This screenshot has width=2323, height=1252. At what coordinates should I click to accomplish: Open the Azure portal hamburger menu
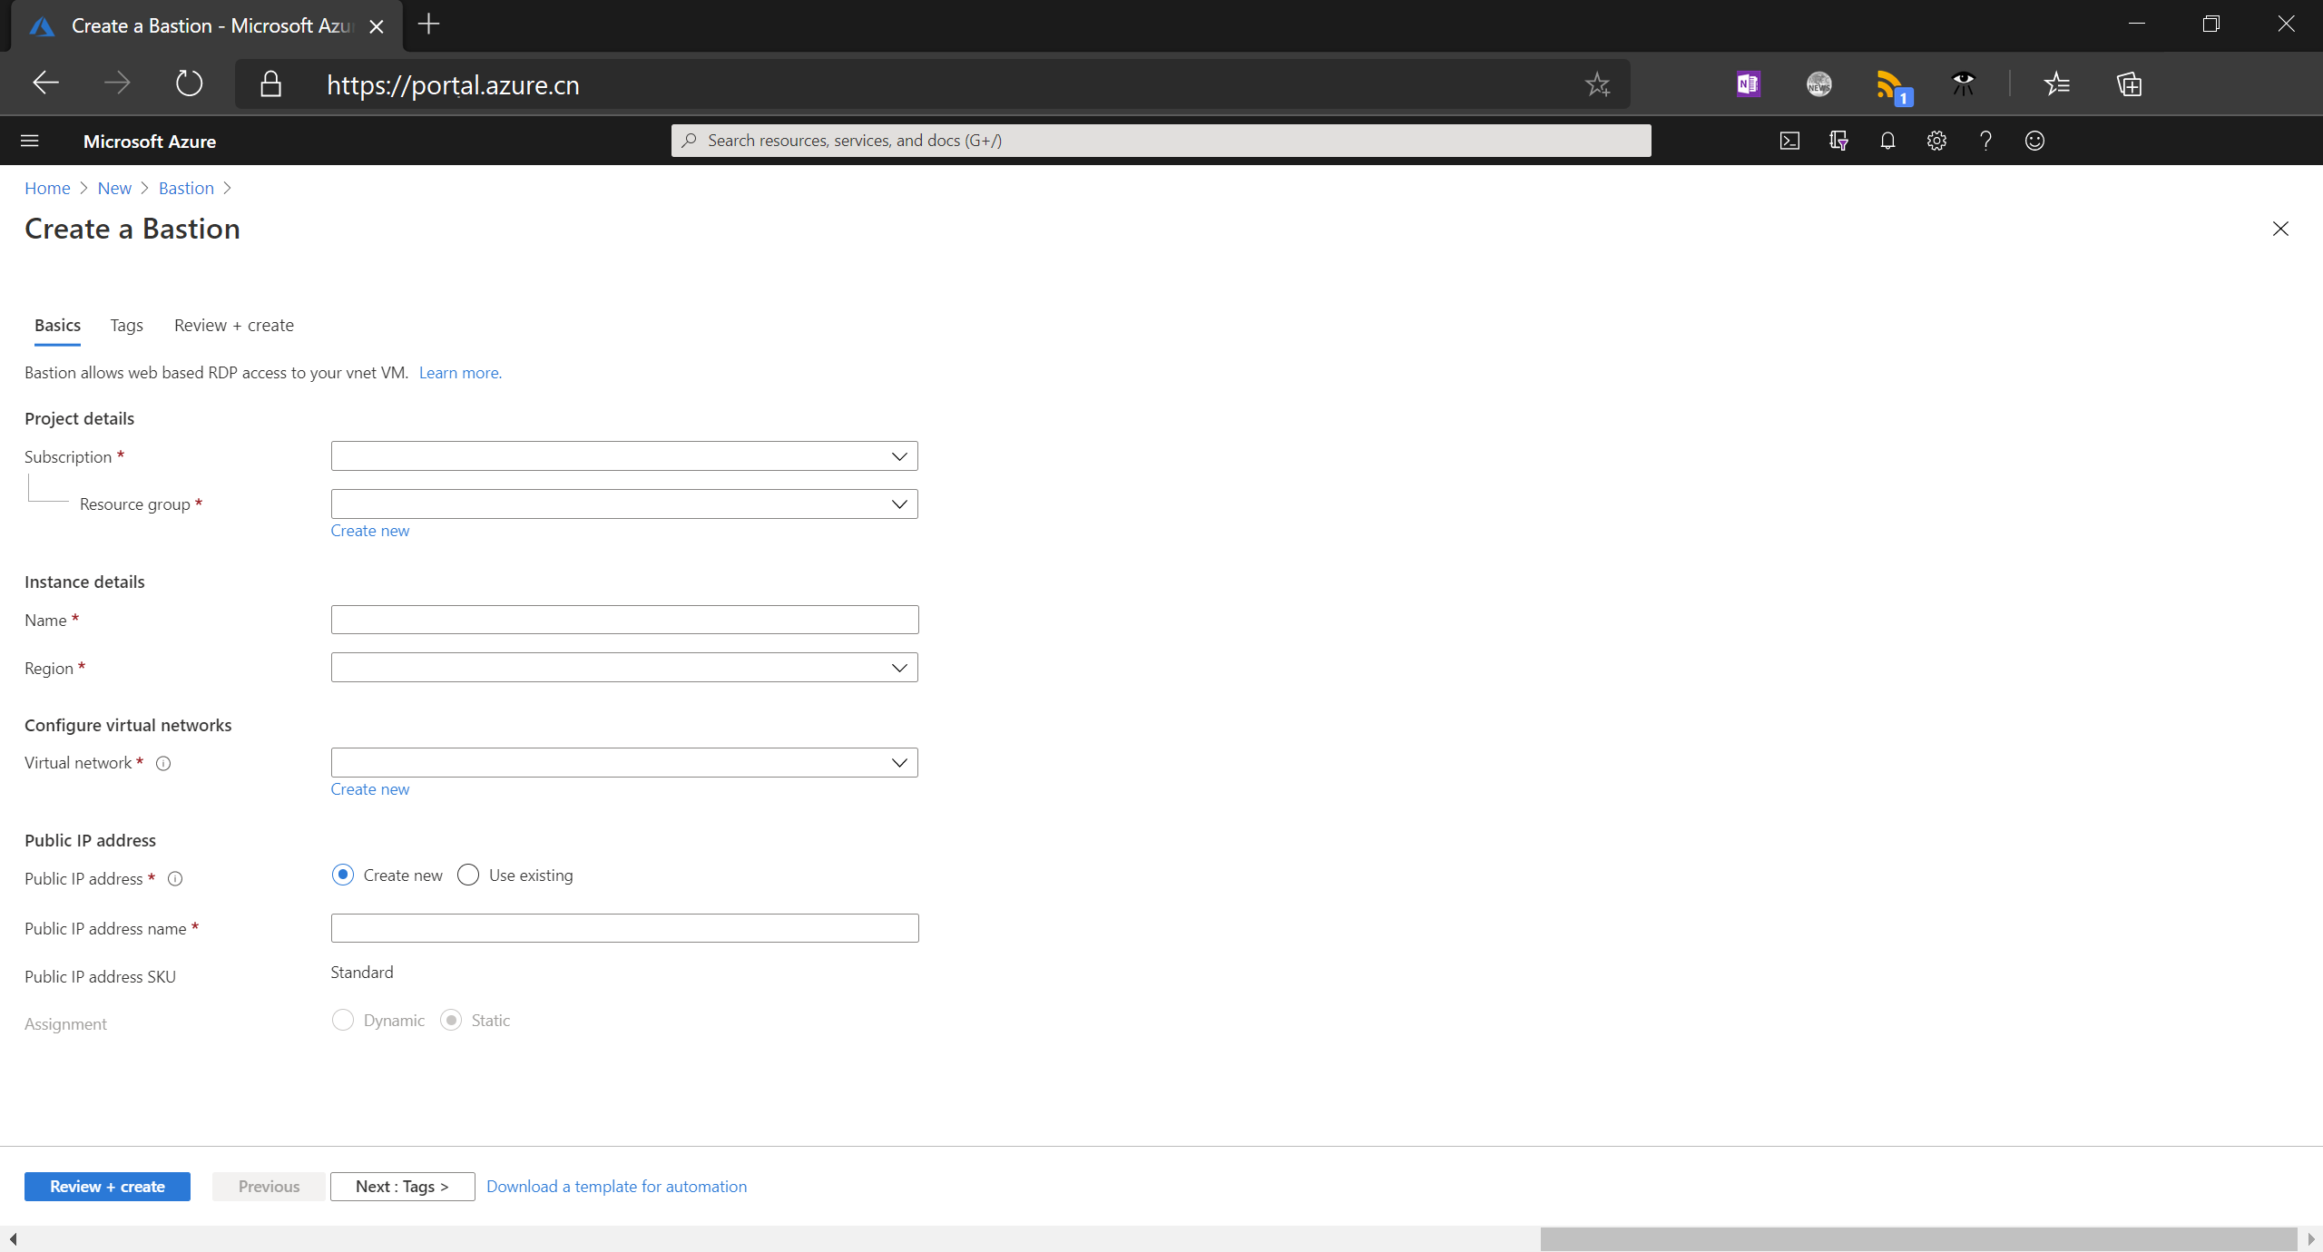[29, 141]
